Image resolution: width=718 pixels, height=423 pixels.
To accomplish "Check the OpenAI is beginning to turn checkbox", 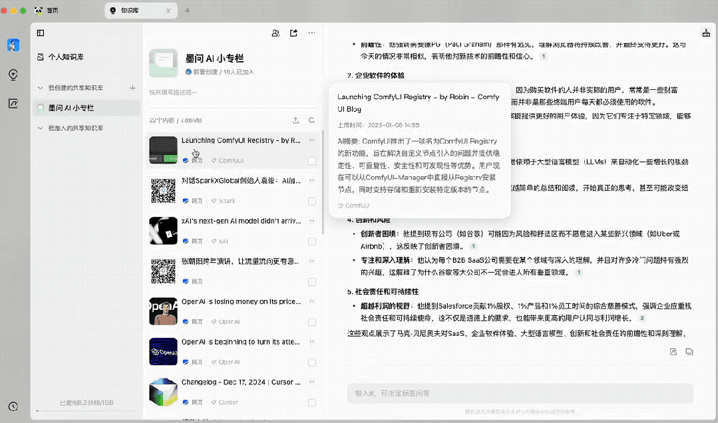I will (x=312, y=362).
